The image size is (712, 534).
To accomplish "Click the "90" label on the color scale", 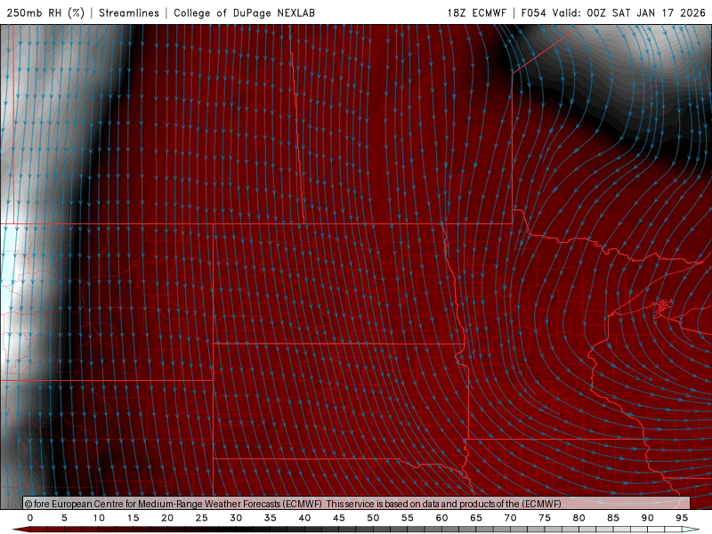I will (x=648, y=518).
